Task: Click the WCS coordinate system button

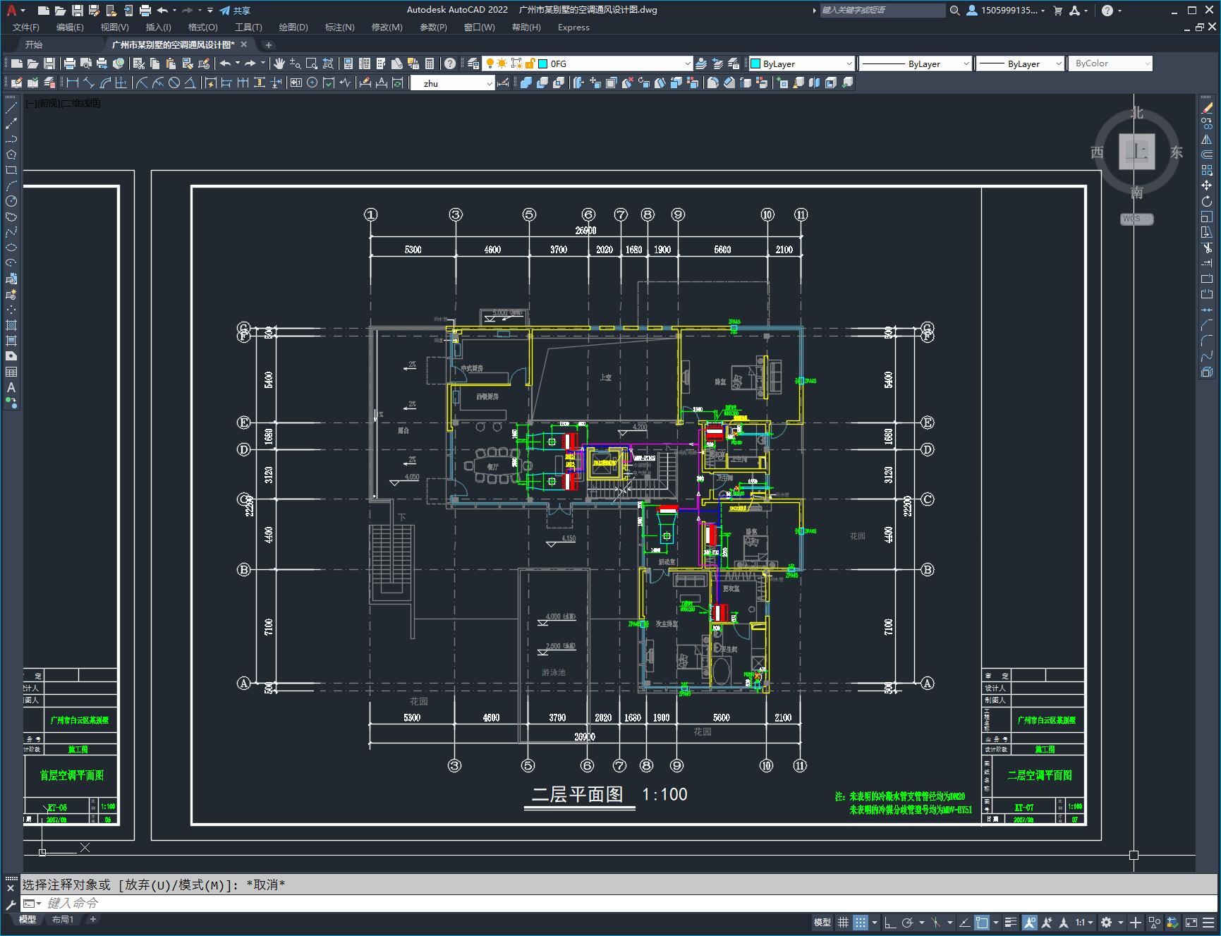Action: 1136,219
